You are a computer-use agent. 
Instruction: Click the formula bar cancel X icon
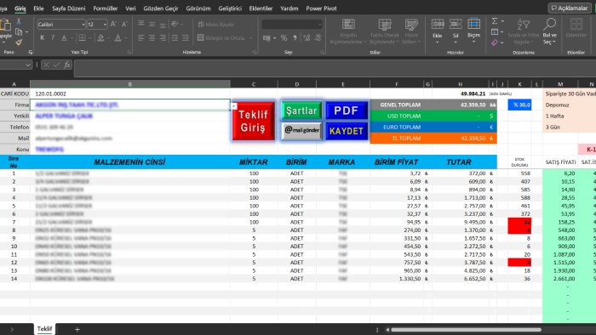click(46, 65)
